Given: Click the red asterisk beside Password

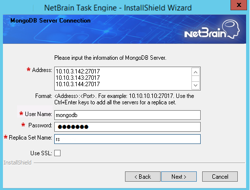Looking at the screenshot, I should [x=23, y=125].
